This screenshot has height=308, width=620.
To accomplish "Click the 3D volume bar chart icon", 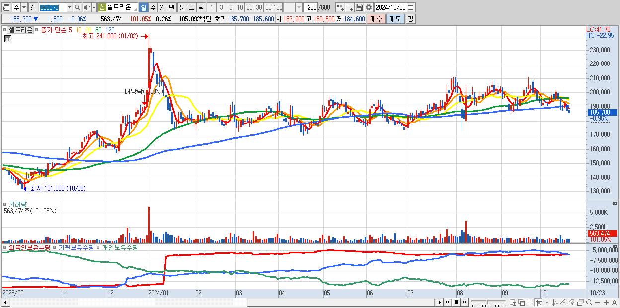I will (572, 303).
